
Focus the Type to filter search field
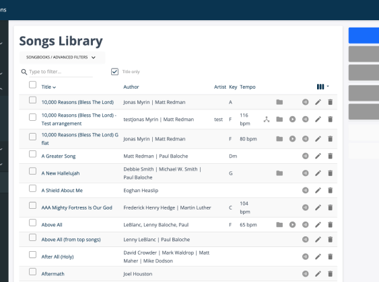(x=61, y=72)
